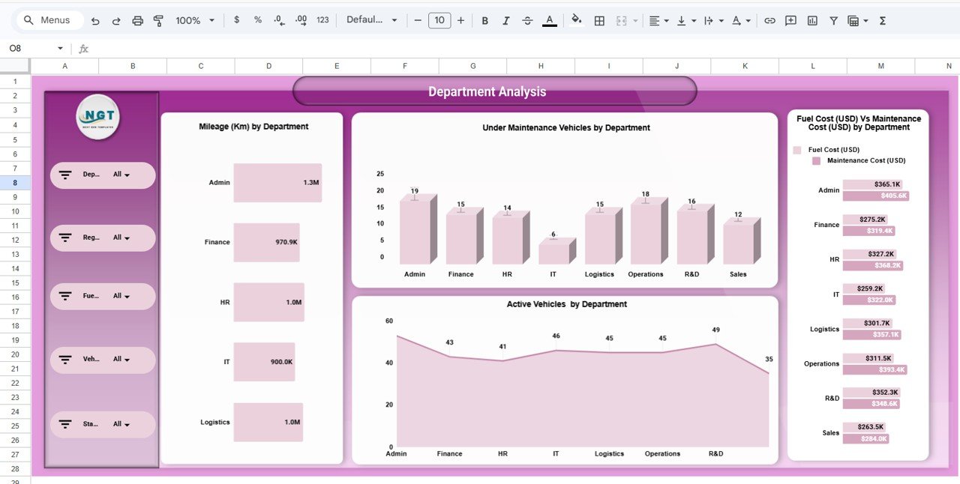
Task: Click the Fuel filter slicer button
Action: (103, 296)
